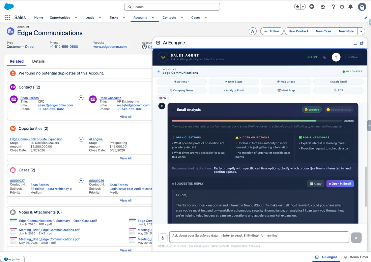Click the Ask about Salesforce data field
This screenshot has height=262, width=371.
coord(259,237)
